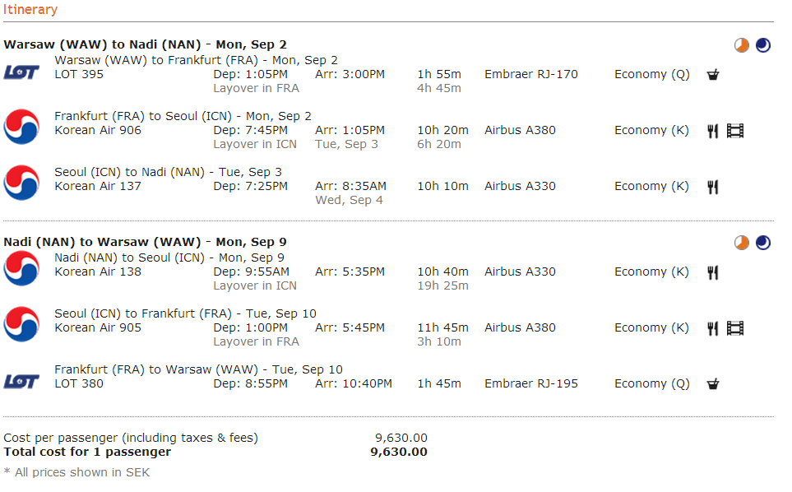
Task: Click the blue overnight icon for Warsaw to Nadi
Action: 763,45
